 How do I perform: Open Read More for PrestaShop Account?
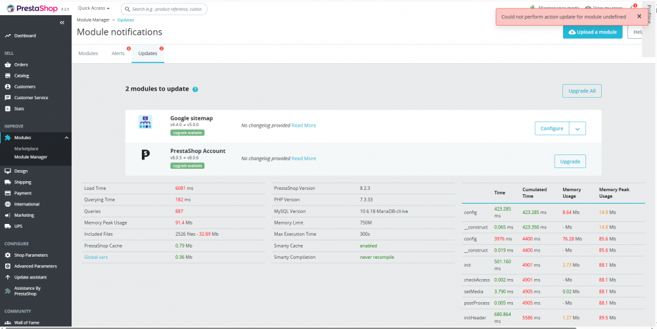coord(304,158)
